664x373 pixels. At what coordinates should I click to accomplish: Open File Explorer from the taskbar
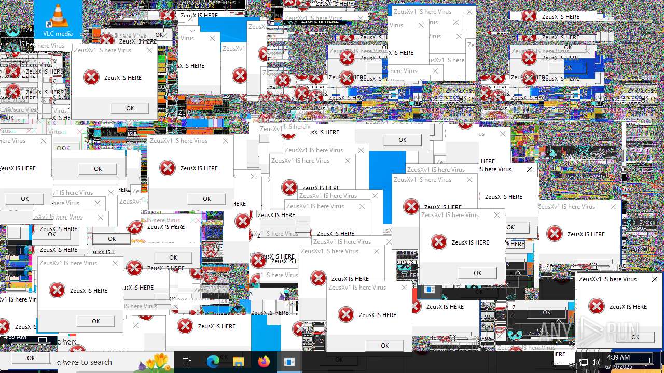(238, 362)
